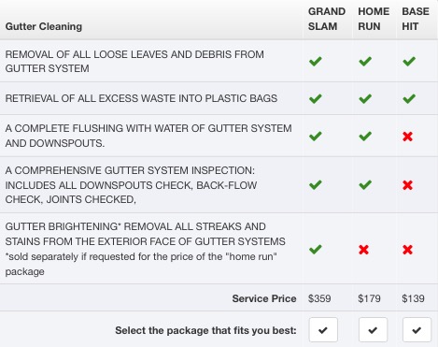Image resolution: width=438 pixels, height=347 pixels.
Task: Click Grand Slam check for water flushing
Action: [x=316, y=136]
